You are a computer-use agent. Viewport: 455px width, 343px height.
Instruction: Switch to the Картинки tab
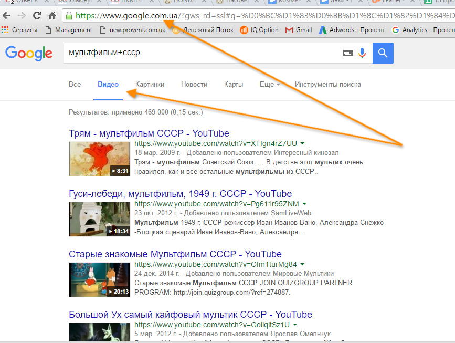pyautogui.click(x=150, y=84)
